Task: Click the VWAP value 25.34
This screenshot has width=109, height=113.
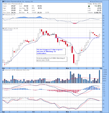Action: click(x=40, y=12)
